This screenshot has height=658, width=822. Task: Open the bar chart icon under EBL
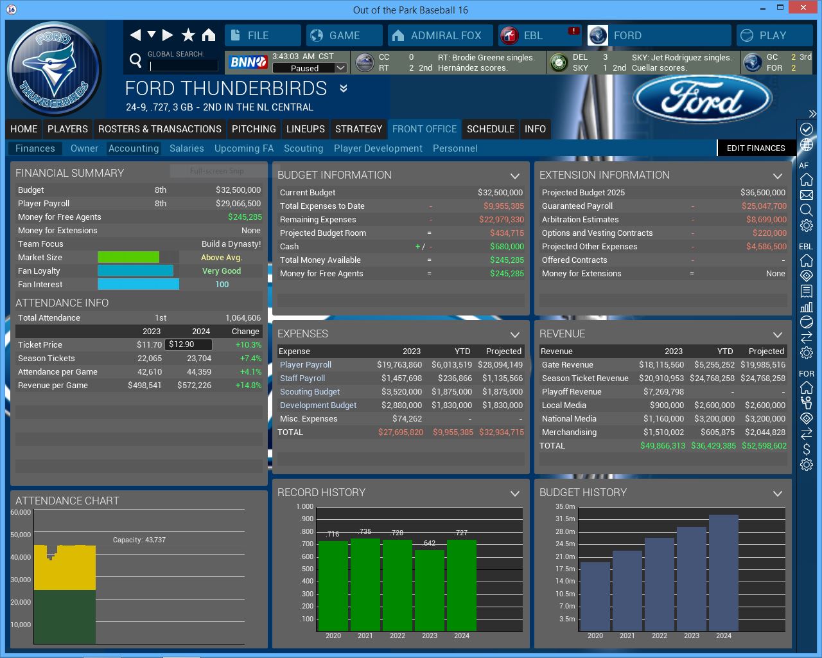click(807, 307)
